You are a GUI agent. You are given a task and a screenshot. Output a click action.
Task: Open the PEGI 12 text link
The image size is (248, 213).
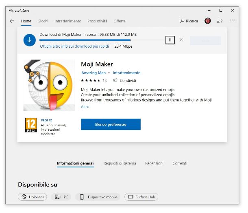pyautogui.click(x=46, y=120)
